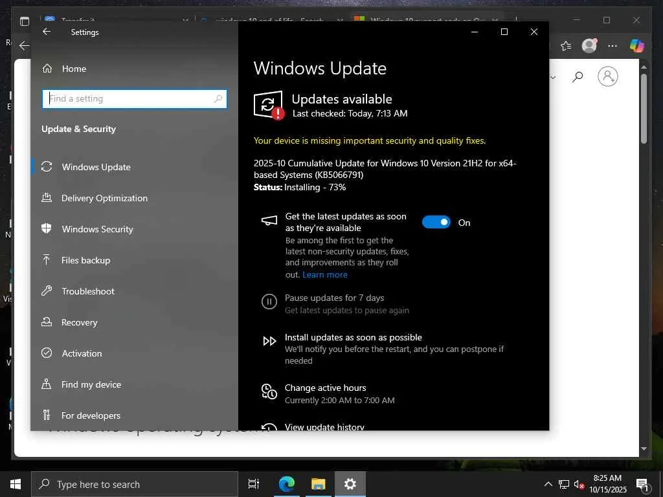Click the Activation checkmark circle icon
Image resolution: width=663 pixels, height=497 pixels.
[x=47, y=353]
